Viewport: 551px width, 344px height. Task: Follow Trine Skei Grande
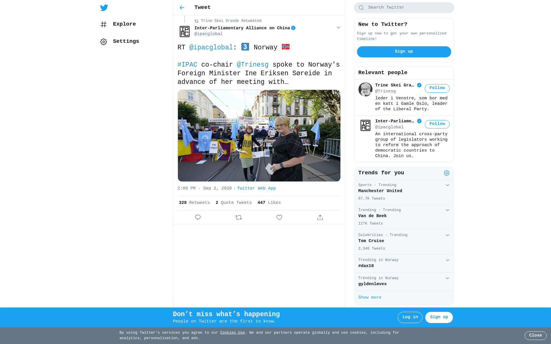click(x=437, y=88)
